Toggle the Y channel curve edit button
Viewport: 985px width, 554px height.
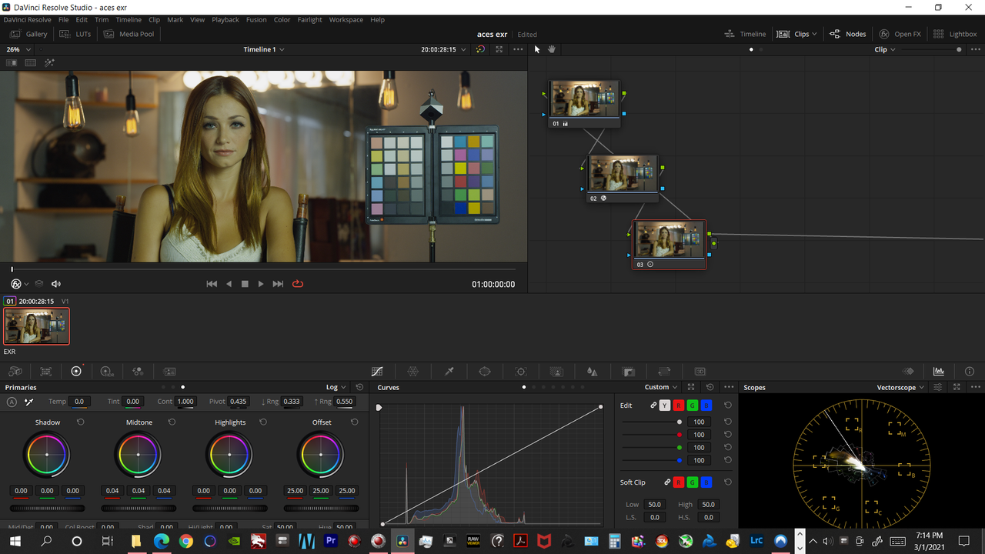(665, 405)
